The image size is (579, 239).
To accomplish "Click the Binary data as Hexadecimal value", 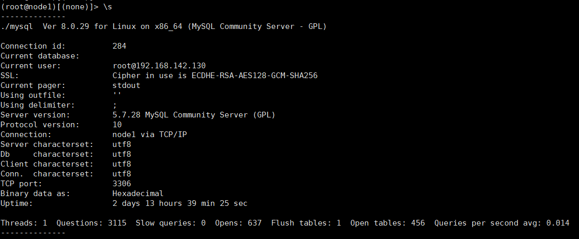I will tap(137, 193).
